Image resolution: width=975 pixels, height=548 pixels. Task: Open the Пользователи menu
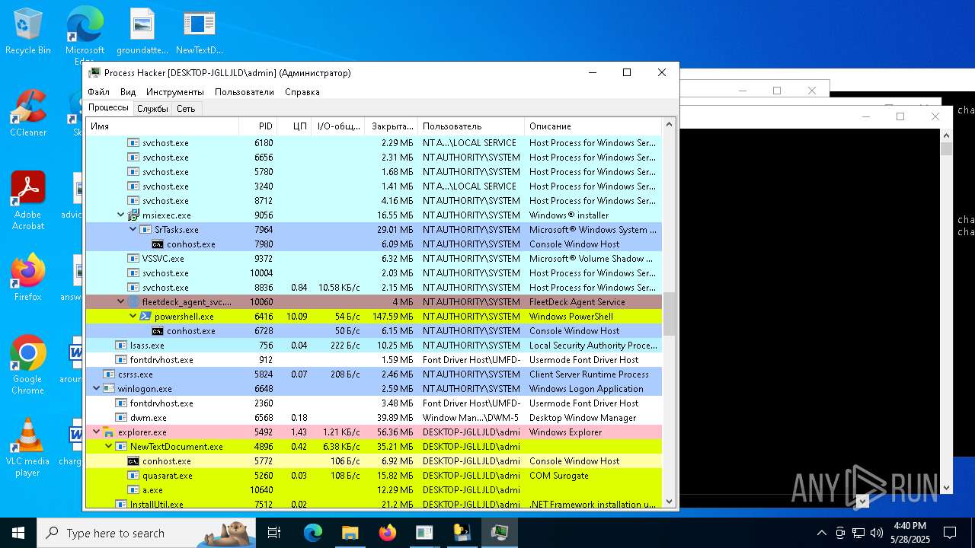pos(245,92)
